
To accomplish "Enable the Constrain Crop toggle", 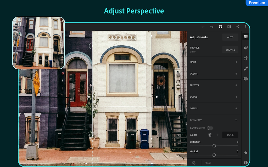I will pos(210,128).
